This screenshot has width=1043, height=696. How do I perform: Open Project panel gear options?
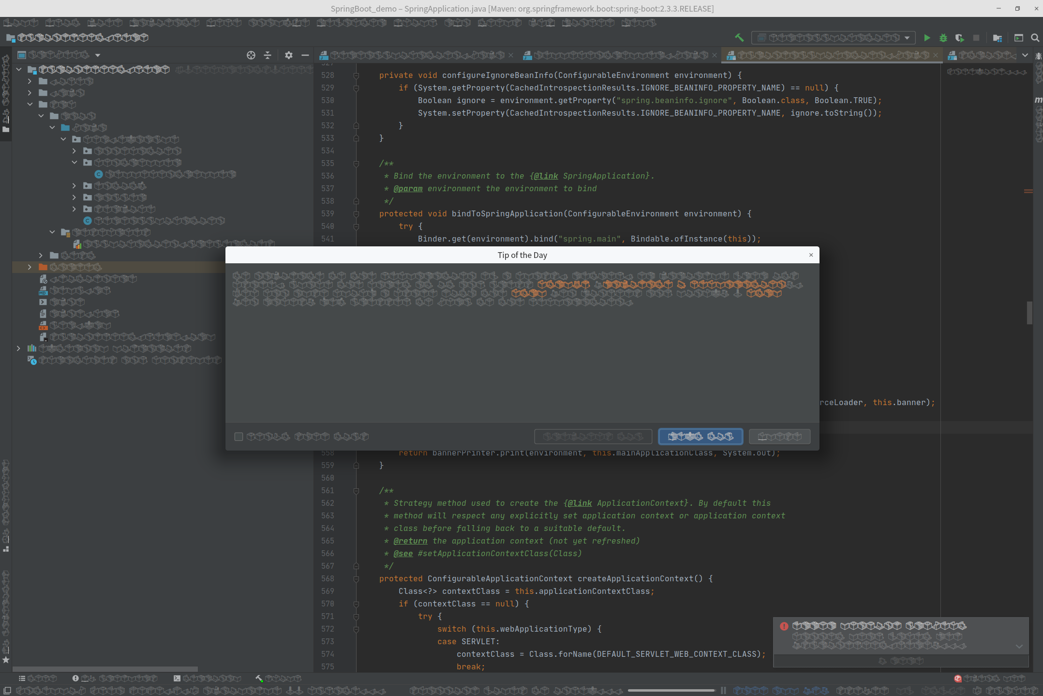click(x=289, y=55)
